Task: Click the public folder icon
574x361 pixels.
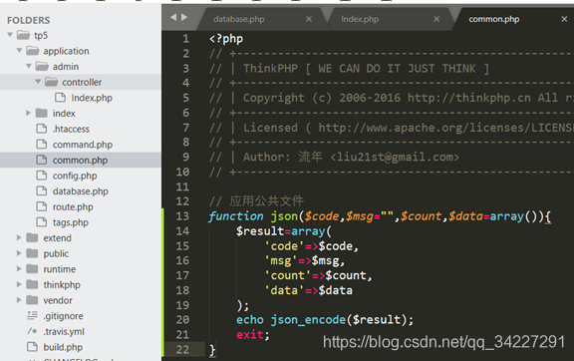Action: point(32,253)
